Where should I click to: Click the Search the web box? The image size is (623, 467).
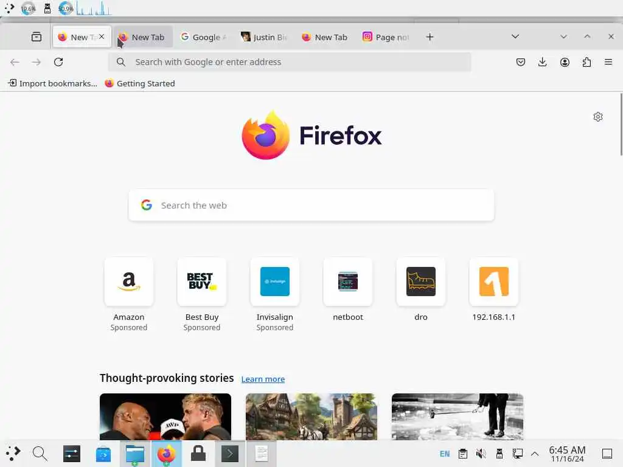(x=311, y=205)
